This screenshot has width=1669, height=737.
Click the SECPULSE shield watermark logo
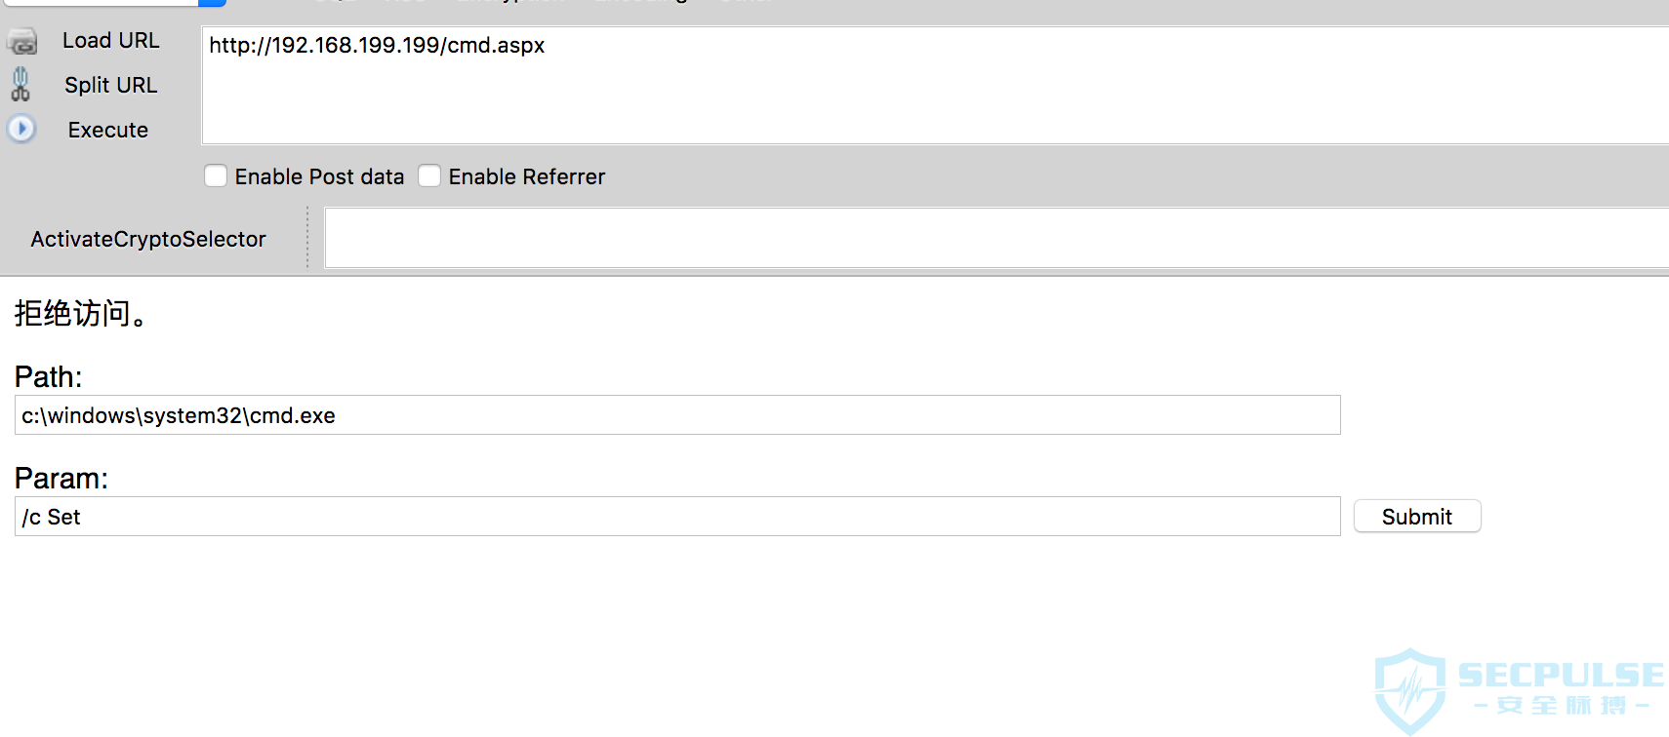pyautogui.click(x=1409, y=690)
